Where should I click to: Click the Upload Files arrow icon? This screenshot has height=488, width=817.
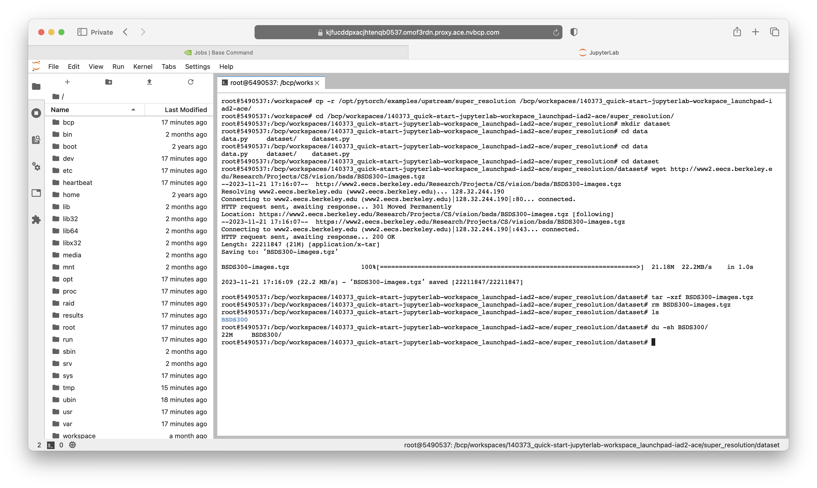point(149,82)
